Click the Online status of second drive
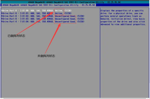This screenshot has width=150, height=99. 59,13
